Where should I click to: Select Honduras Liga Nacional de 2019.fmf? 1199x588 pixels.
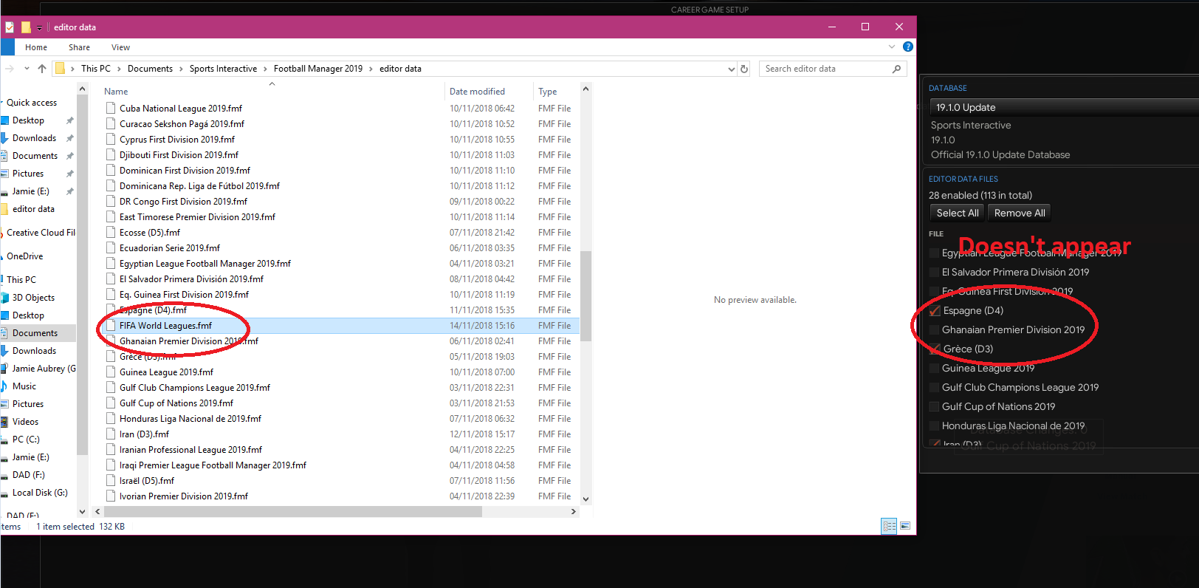click(x=190, y=419)
